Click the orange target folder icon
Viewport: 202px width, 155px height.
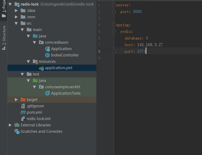click(23, 99)
